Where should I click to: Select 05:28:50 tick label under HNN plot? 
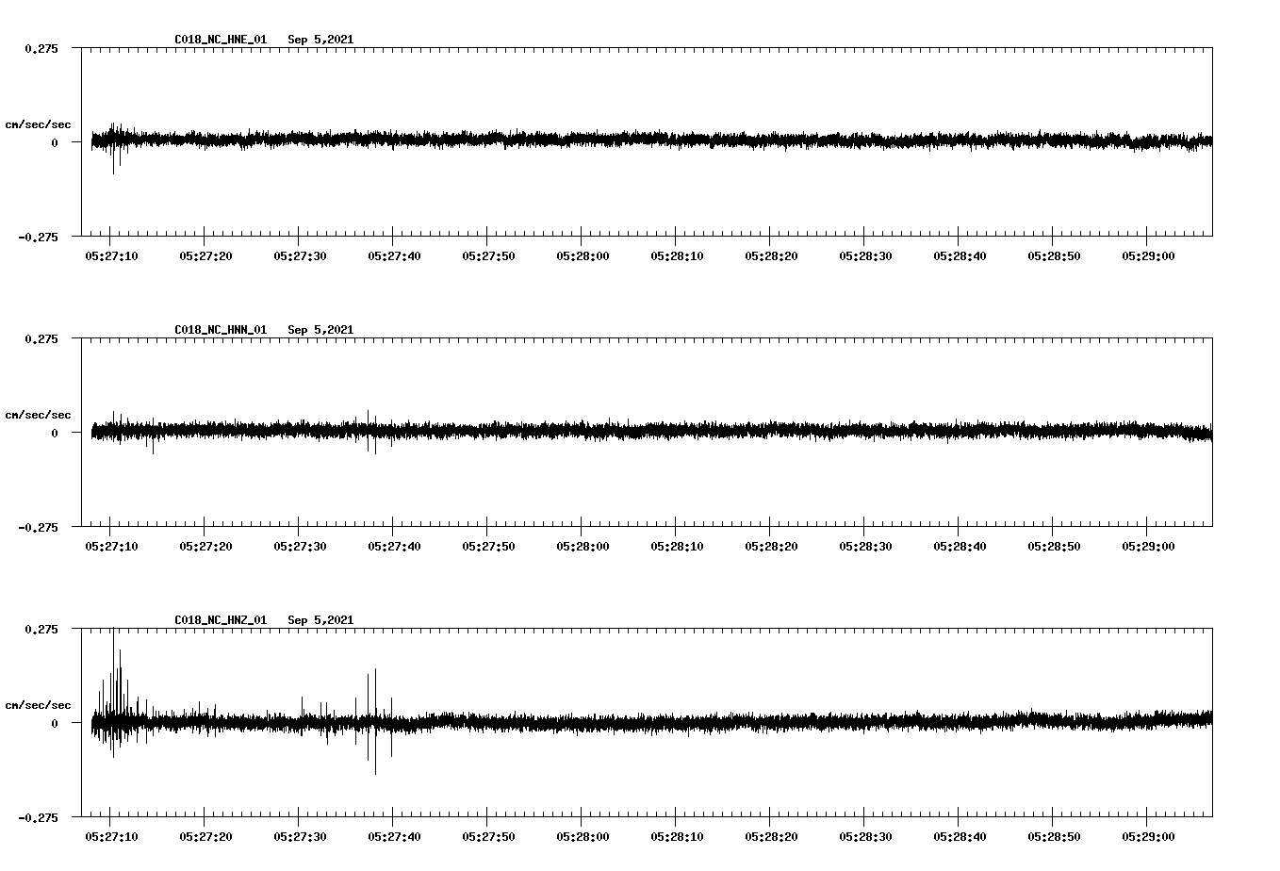coord(1054,546)
